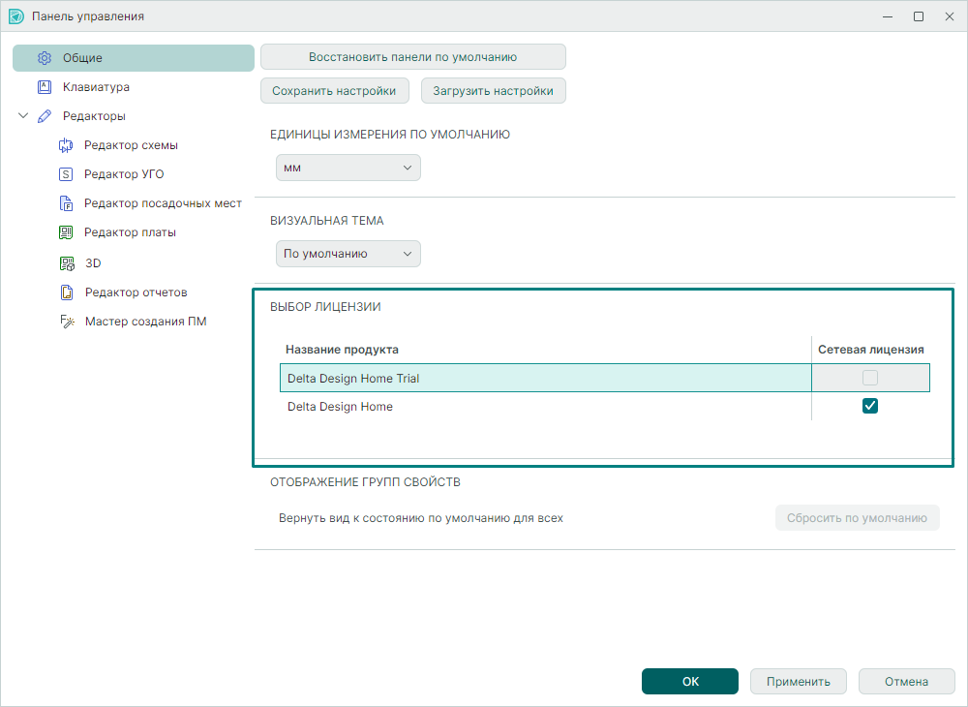Click the gear icon beside Общие
The height and width of the screenshot is (707, 968).
44,58
